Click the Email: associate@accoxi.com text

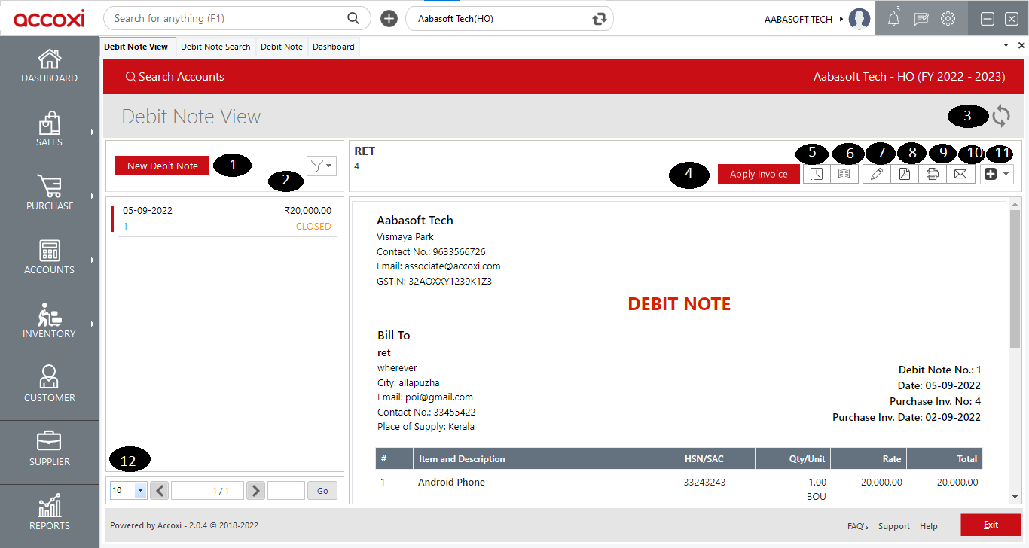(438, 266)
